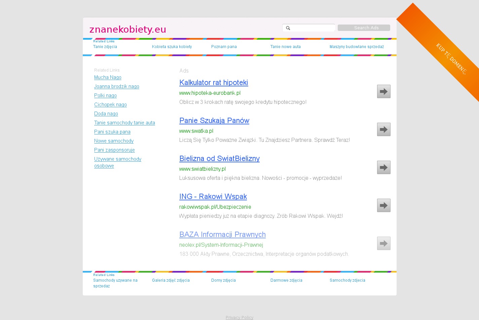Open 'Maszyny budowlane sprzedaż' top link
The image size is (479, 320).
point(357,47)
